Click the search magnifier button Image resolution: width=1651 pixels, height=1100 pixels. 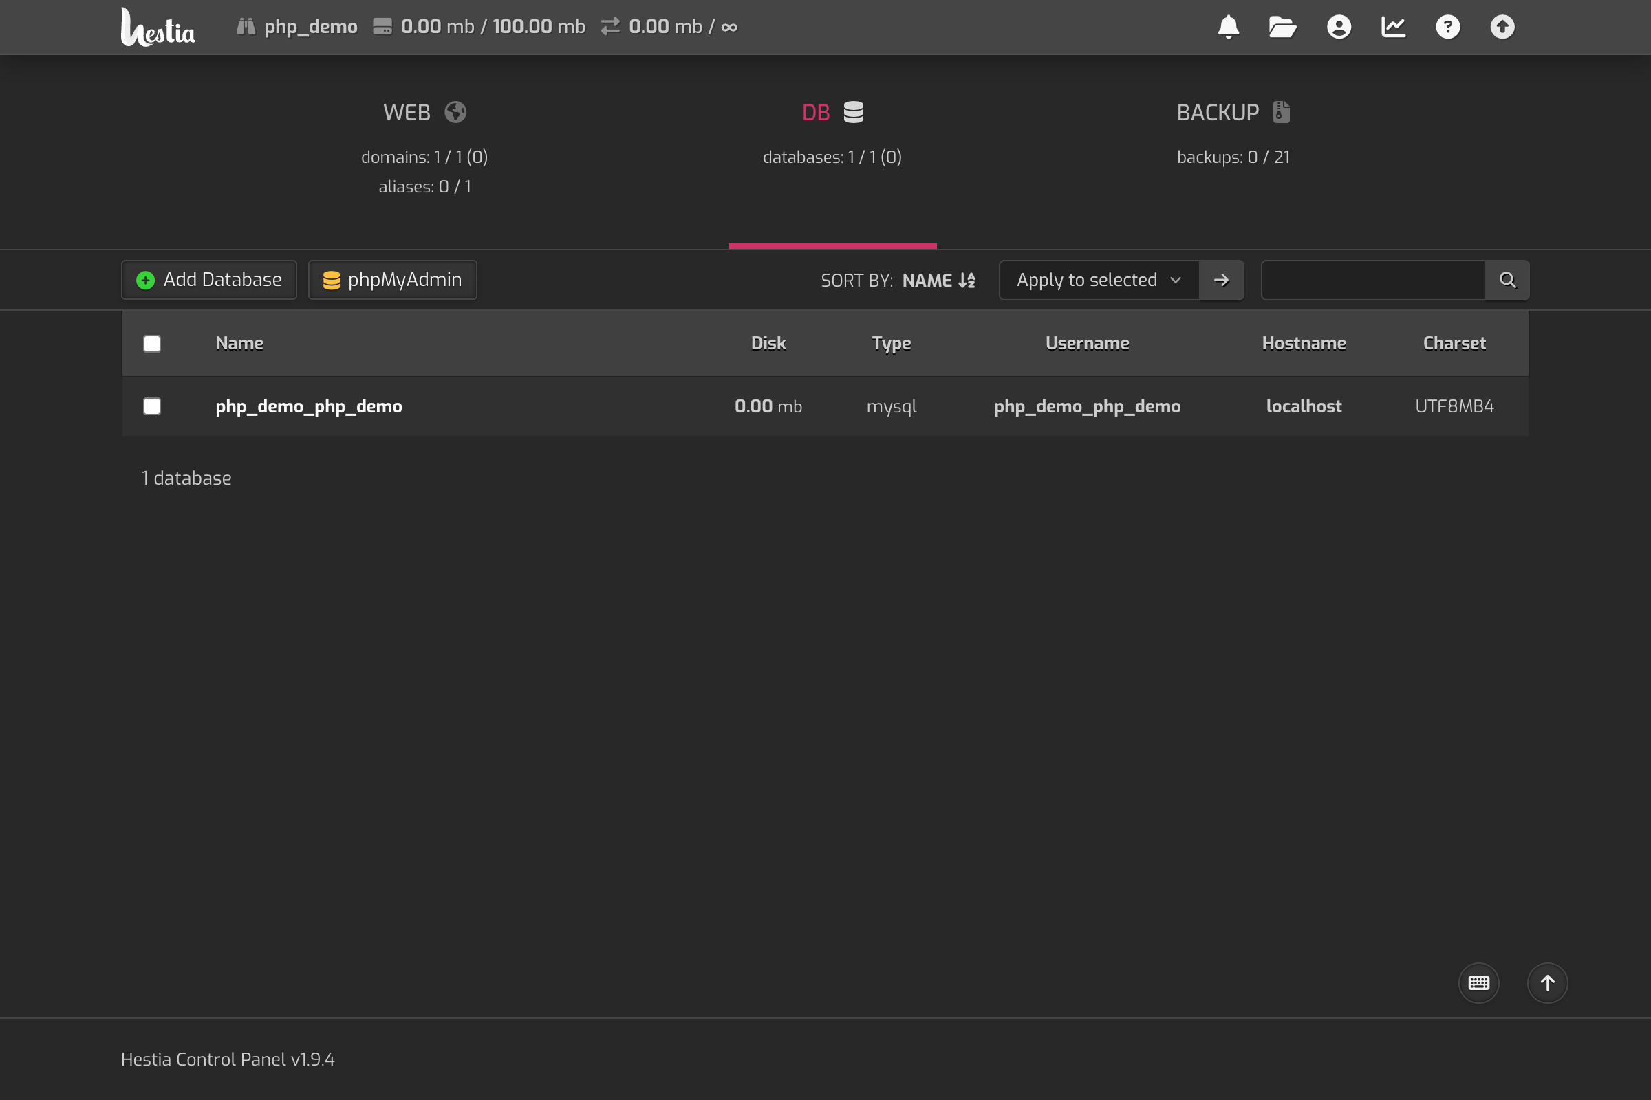click(x=1507, y=280)
